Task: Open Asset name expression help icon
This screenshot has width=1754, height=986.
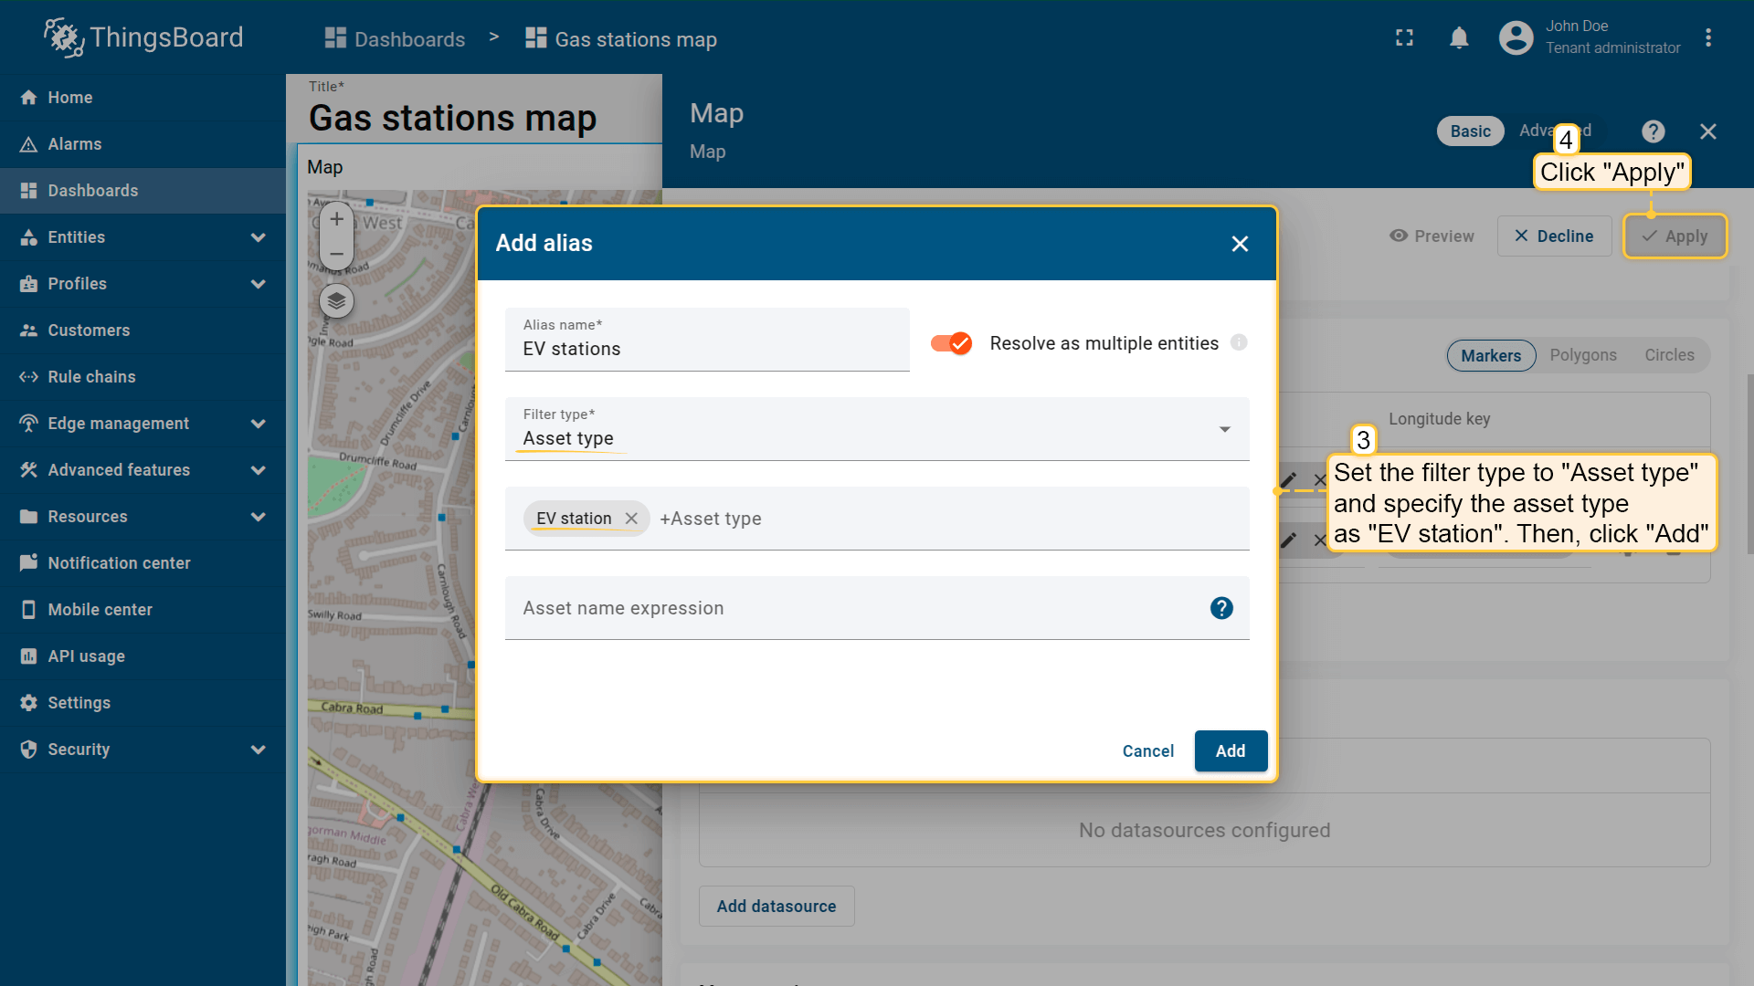Action: coord(1221,608)
